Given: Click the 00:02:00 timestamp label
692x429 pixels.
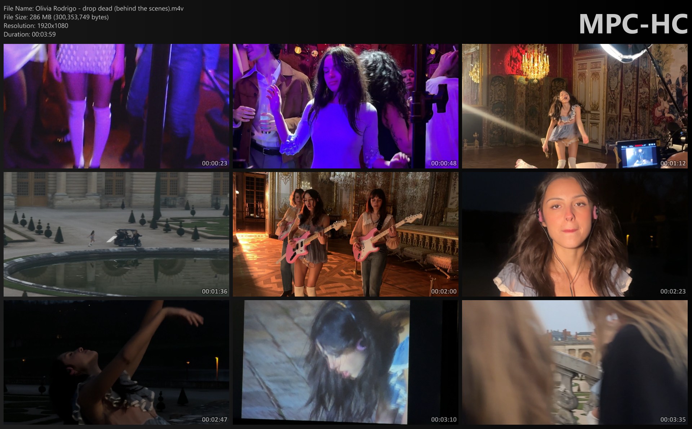Looking at the screenshot, I should tap(444, 291).
